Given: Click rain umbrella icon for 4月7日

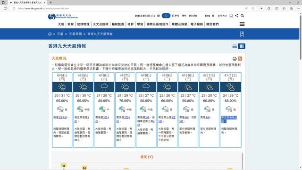Looking at the screenshot, I should pyautogui.click(x=122, y=109).
